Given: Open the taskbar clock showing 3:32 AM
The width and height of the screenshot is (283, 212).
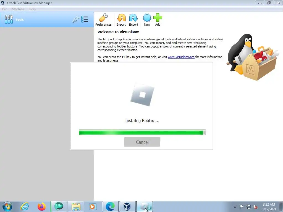Looking at the screenshot, I should pos(269,206).
